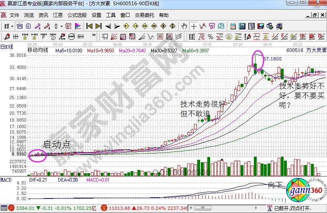Toggle the crosshair cursor mode
327x213 pixels.
(194, 26)
